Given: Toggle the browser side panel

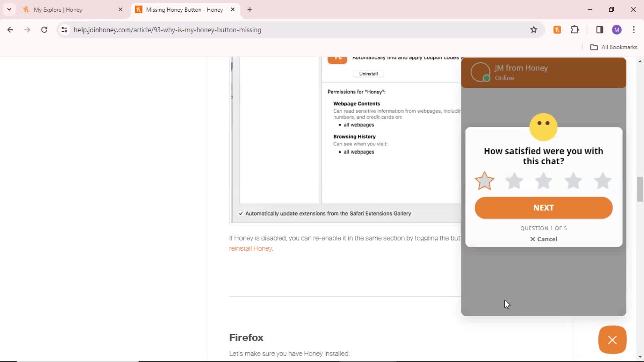Looking at the screenshot, I should (x=600, y=30).
